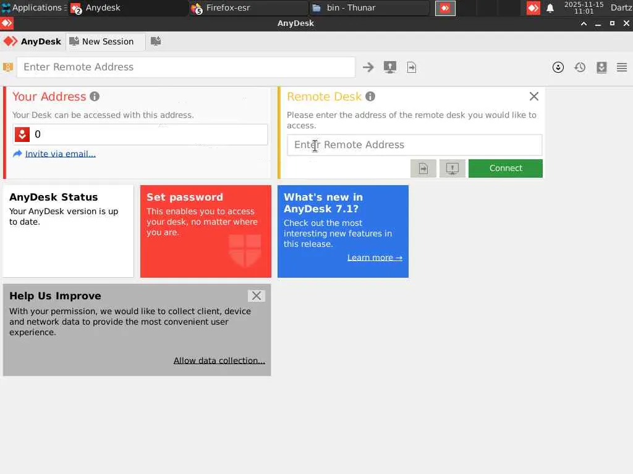Dismiss the Help Us Improve card
The height and width of the screenshot is (474, 633).
pos(257,296)
